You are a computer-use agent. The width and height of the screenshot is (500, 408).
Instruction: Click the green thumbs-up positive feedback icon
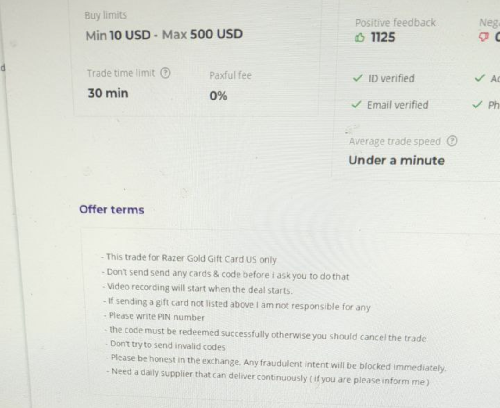click(360, 38)
